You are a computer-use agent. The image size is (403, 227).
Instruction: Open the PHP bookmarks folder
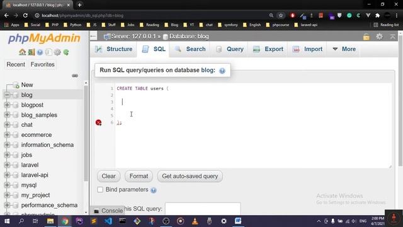[x=52, y=25]
